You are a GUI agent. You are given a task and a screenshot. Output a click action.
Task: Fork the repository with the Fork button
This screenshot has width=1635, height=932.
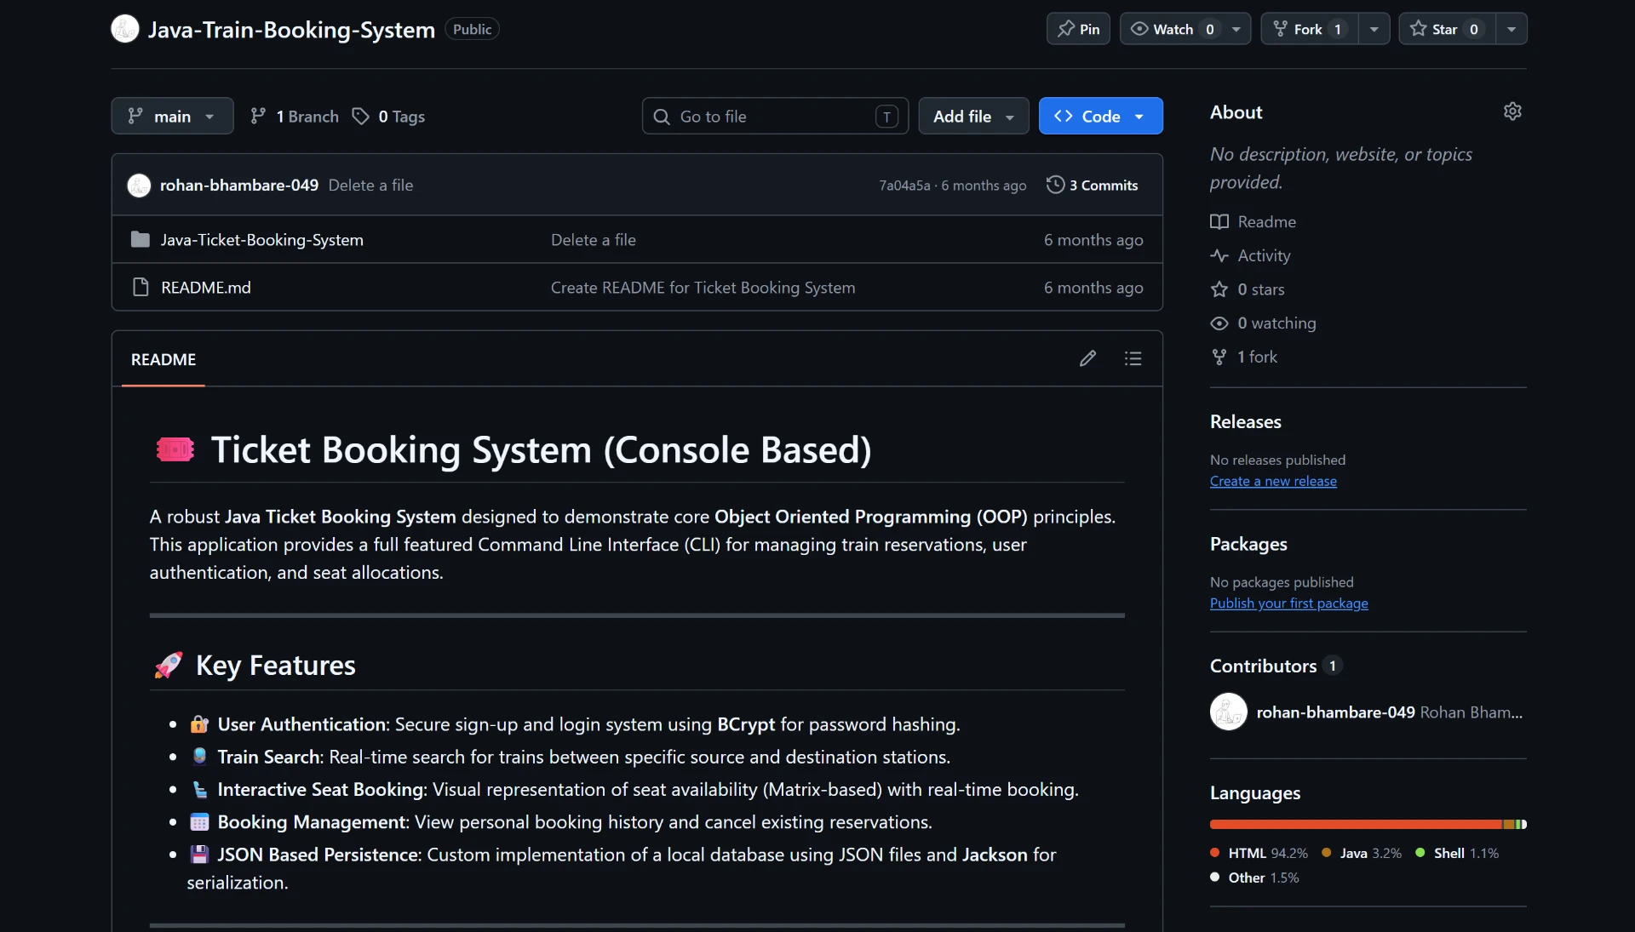[x=1310, y=29]
